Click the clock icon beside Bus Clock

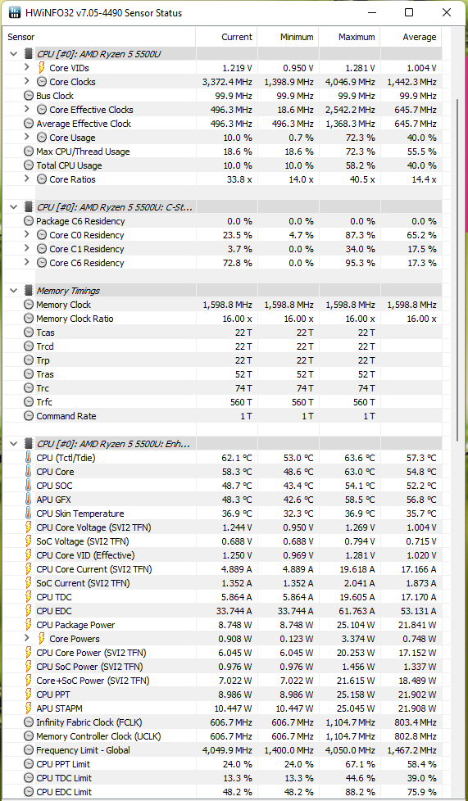tap(29, 96)
